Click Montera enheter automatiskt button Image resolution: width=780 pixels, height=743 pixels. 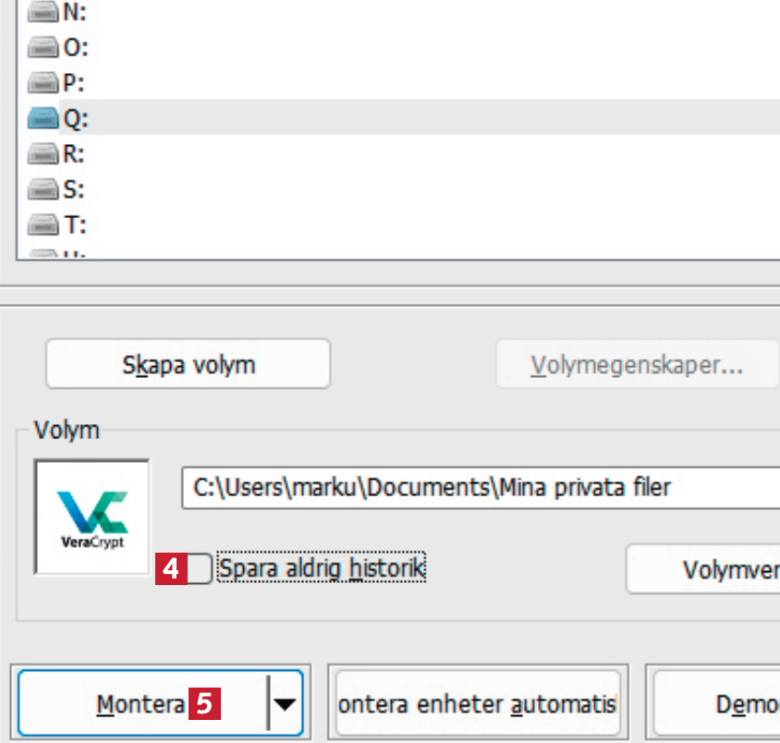point(478,703)
